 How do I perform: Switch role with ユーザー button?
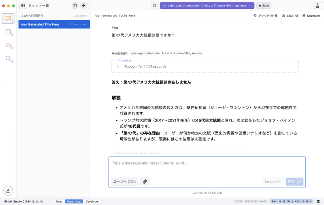(x=124, y=182)
